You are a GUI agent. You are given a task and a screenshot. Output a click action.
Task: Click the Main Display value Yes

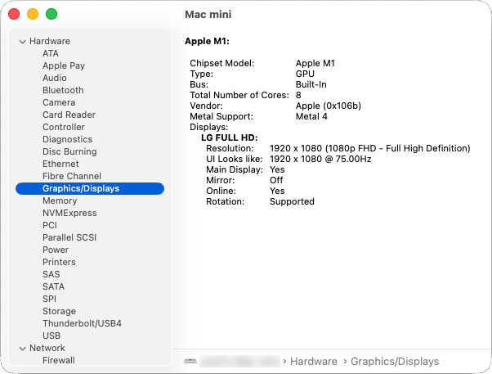(x=277, y=169)
